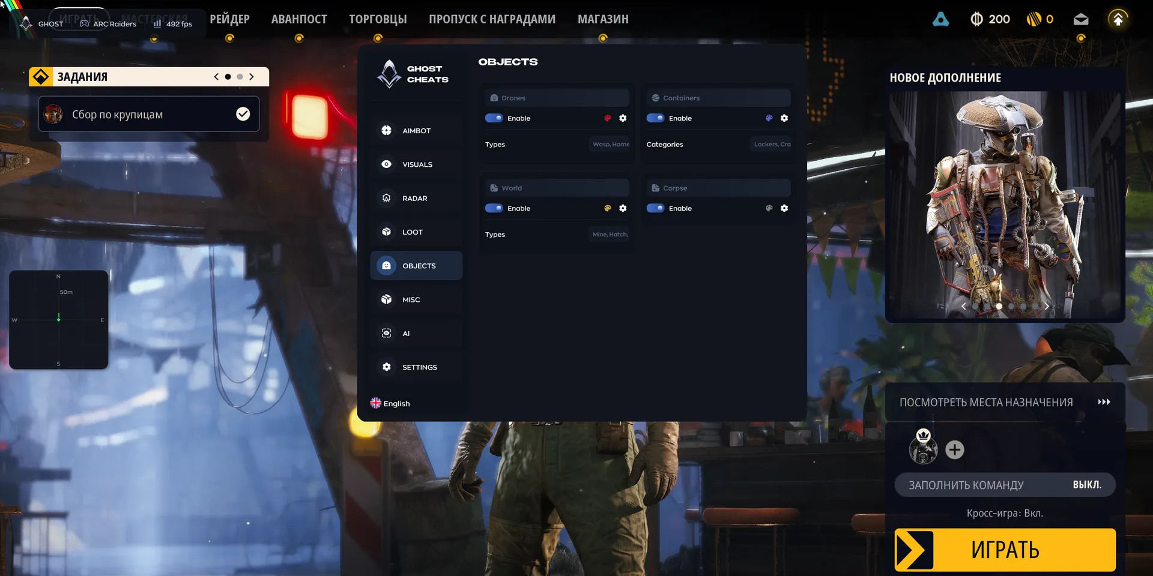Open World Types dropdown
This screenshot has width=1153, height=576.
610,235
